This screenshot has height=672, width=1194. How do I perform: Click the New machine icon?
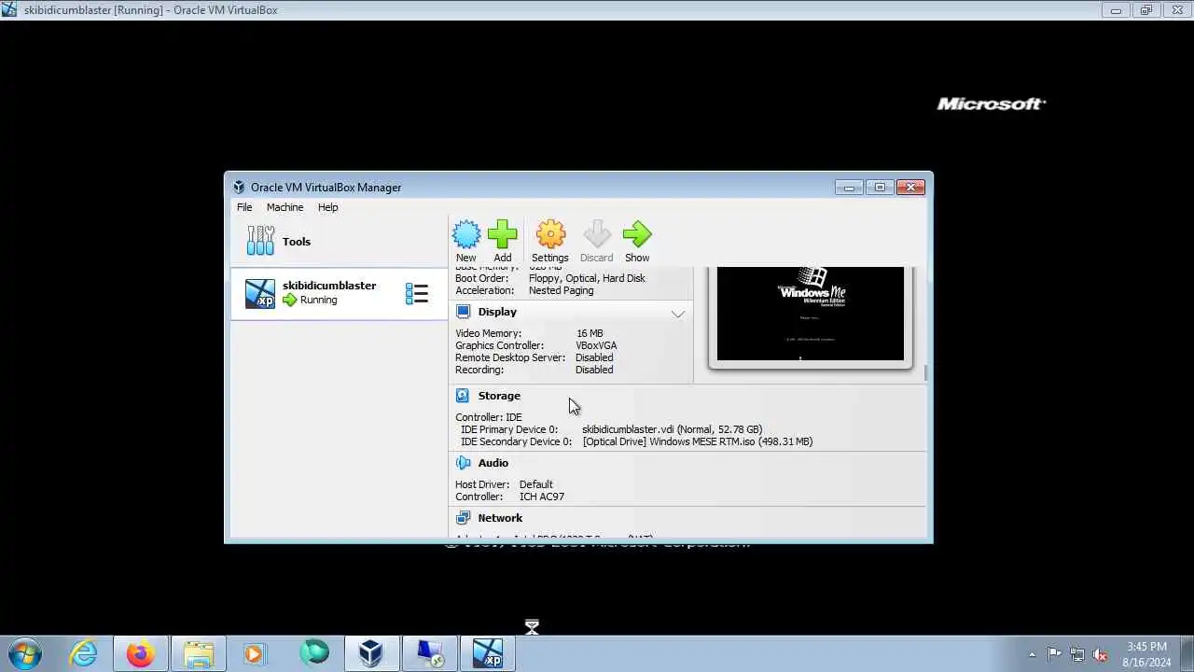[x=465, y=235]
